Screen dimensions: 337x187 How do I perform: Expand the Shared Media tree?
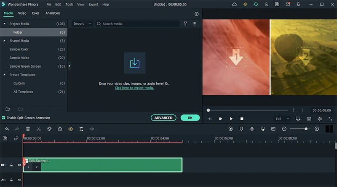(x=4, y=40)
